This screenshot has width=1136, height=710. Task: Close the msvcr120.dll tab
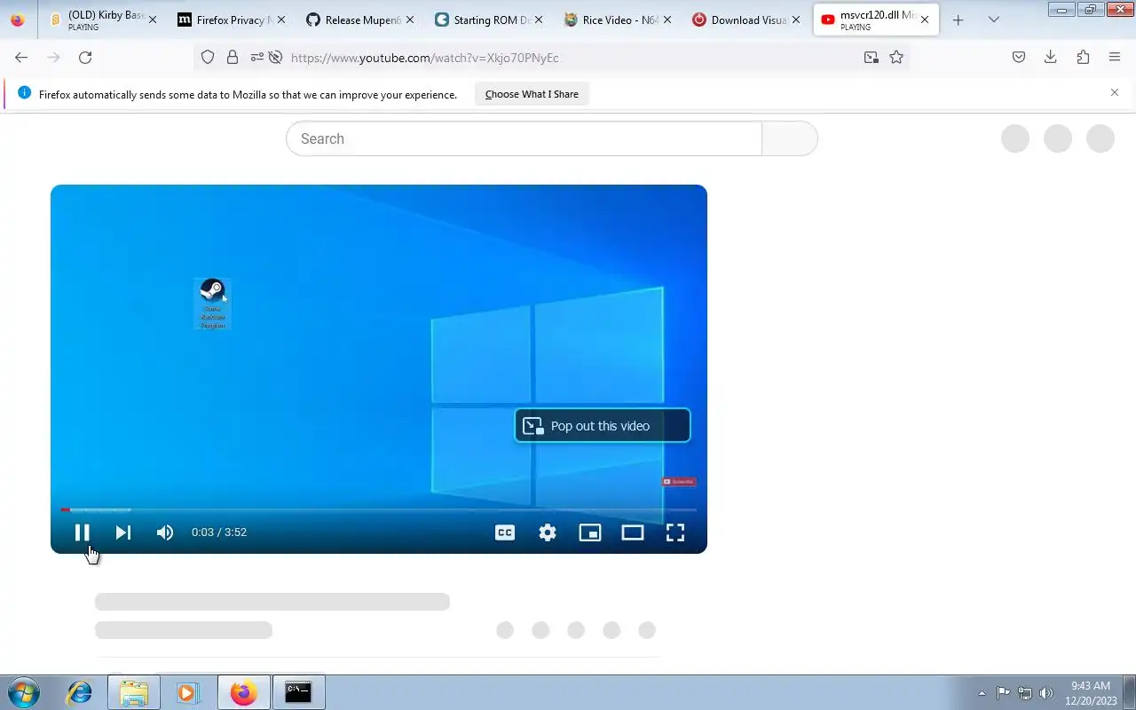pos(925,20)
